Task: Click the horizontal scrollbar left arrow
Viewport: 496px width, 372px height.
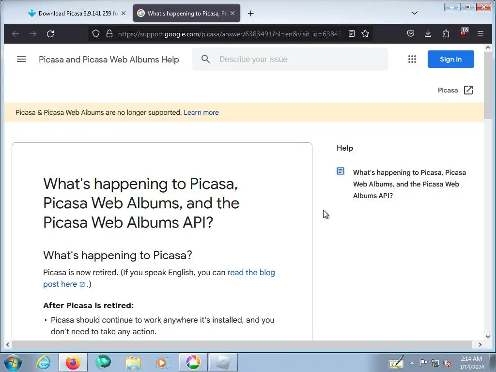Action: (x=8, y=344)
